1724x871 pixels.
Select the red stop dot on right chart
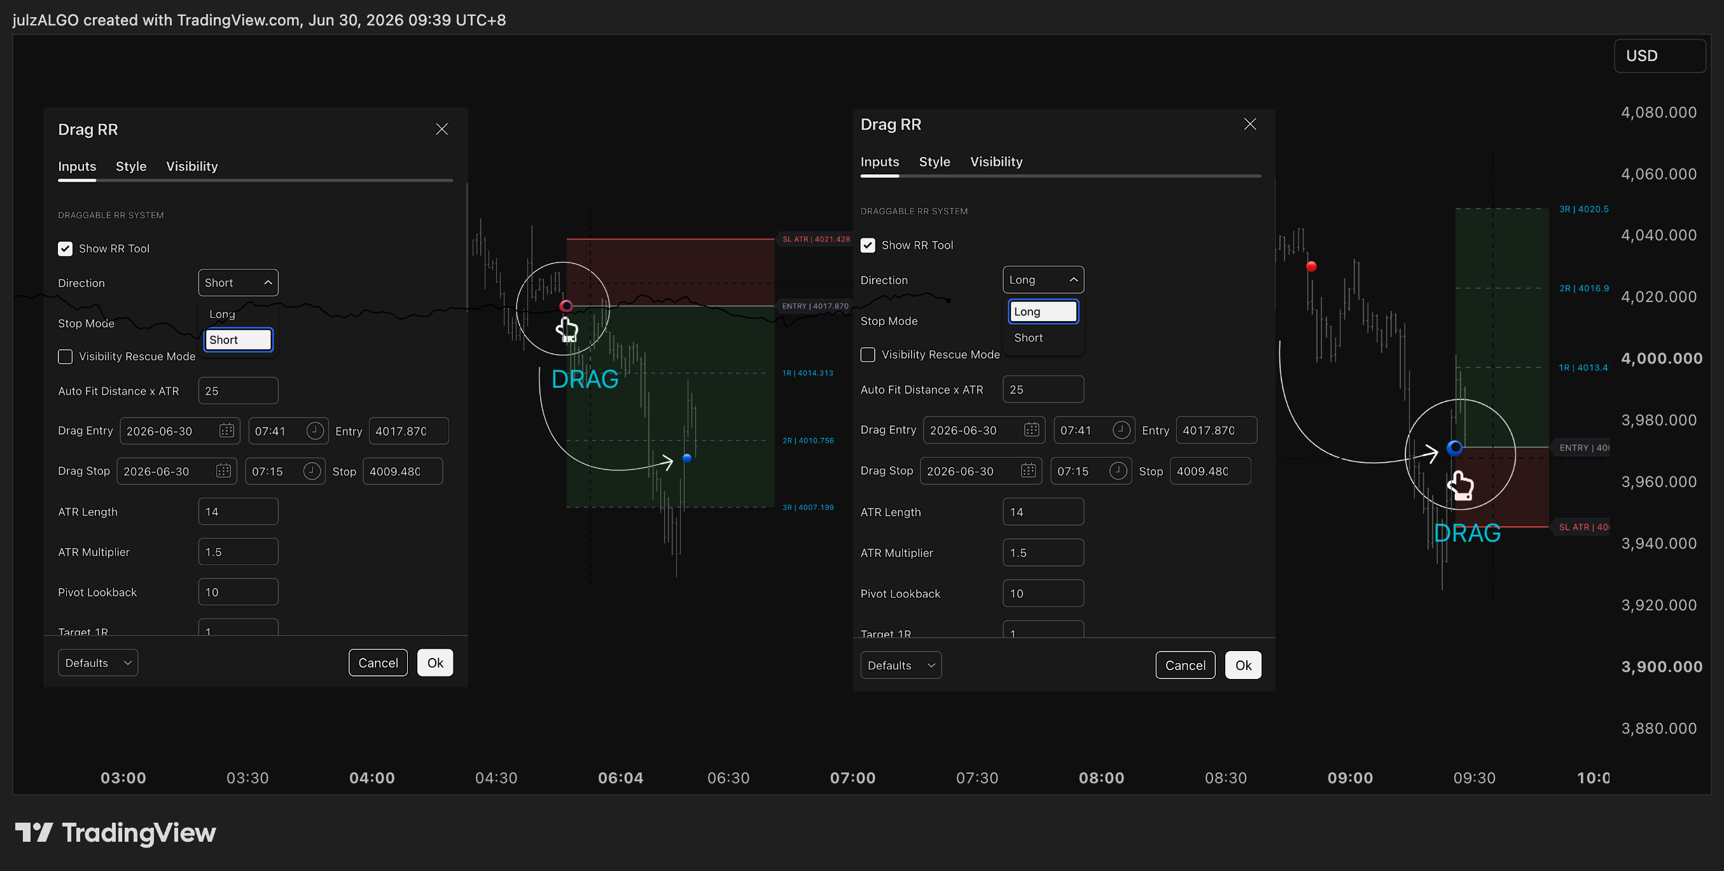[x=1311, y=266]
